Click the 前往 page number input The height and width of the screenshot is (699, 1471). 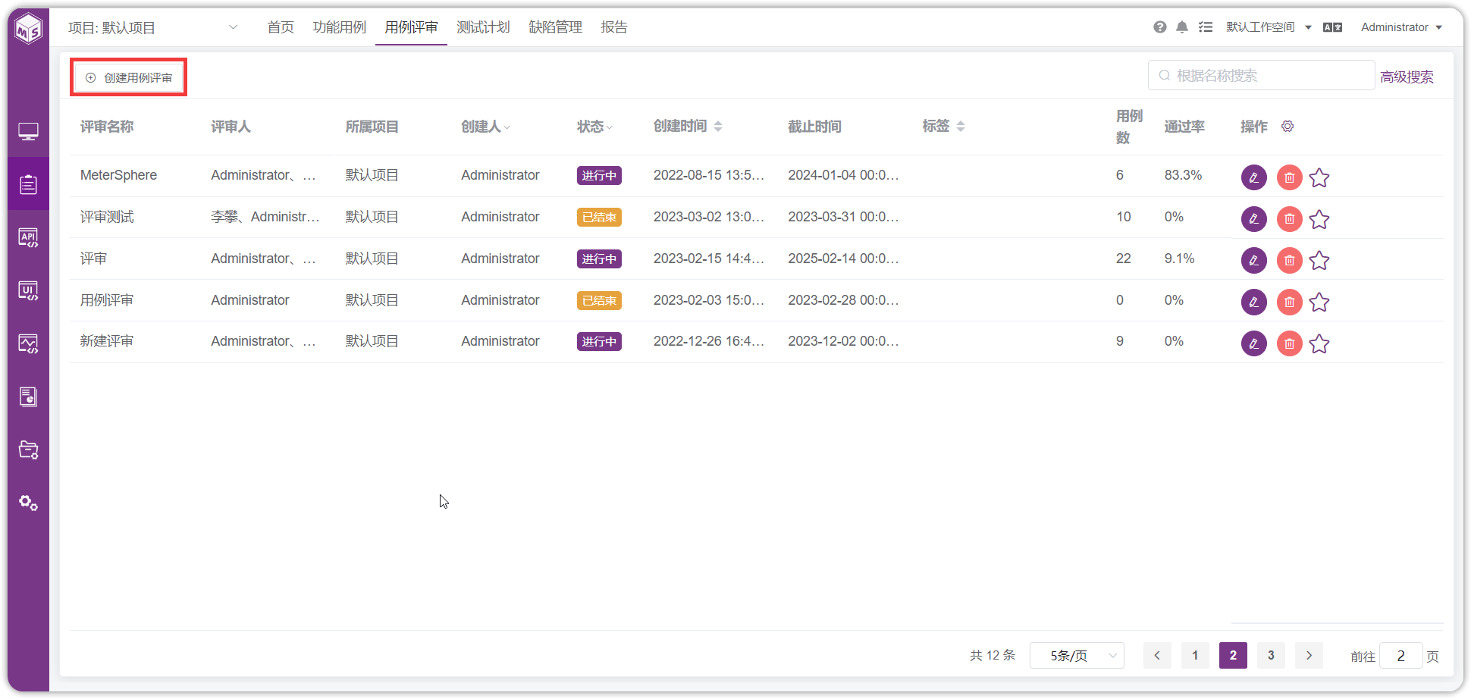tap(1401, 656)
